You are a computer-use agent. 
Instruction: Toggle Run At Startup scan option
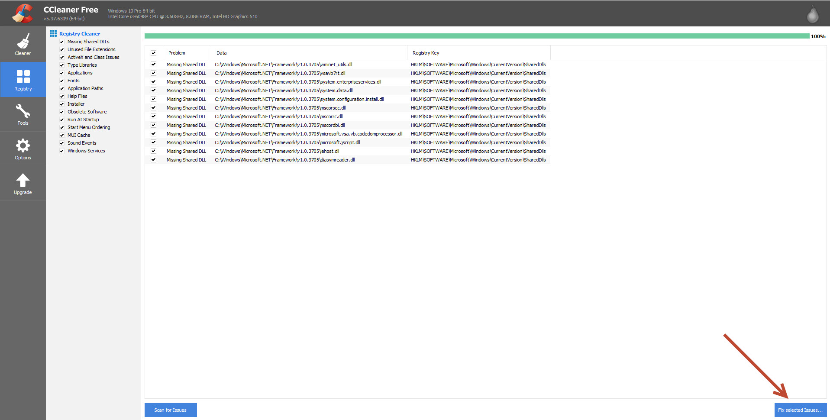pyautogui.click(x=62, y=120)
